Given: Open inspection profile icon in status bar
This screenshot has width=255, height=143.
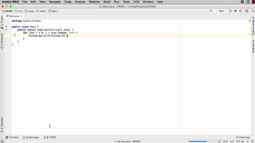Looking at the screenshot, I should pyautogui.click(x=253, y=141).
